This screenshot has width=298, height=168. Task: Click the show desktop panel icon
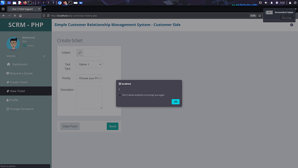[9, 3]
